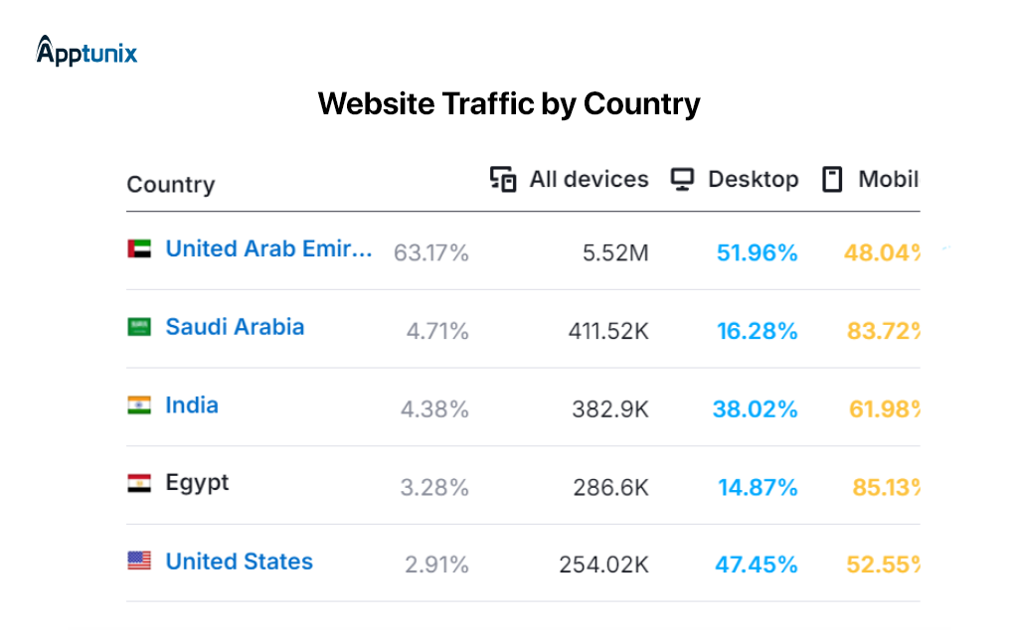
Task: Open the United Arab Emirates link
Action: (x=268, y=249)
